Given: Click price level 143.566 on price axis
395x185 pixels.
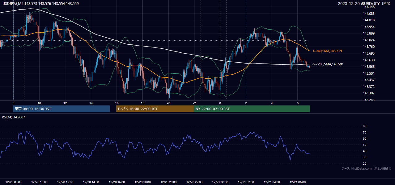Looking at the screenshot, I should (369, 67).
